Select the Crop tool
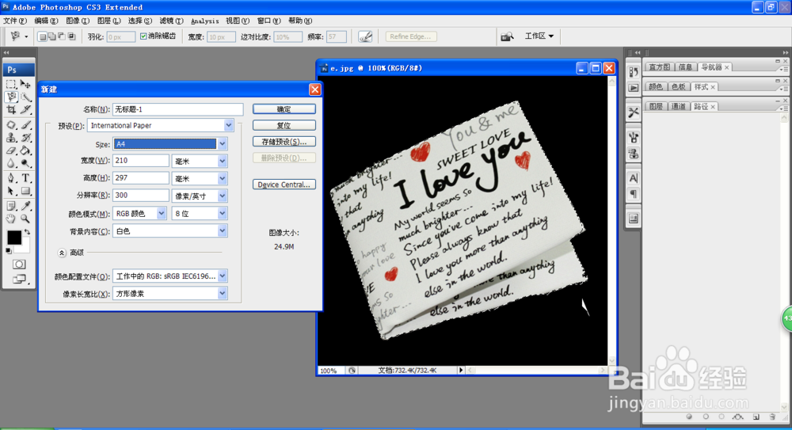The image size is (792, 430). click(x=11, y=109)
